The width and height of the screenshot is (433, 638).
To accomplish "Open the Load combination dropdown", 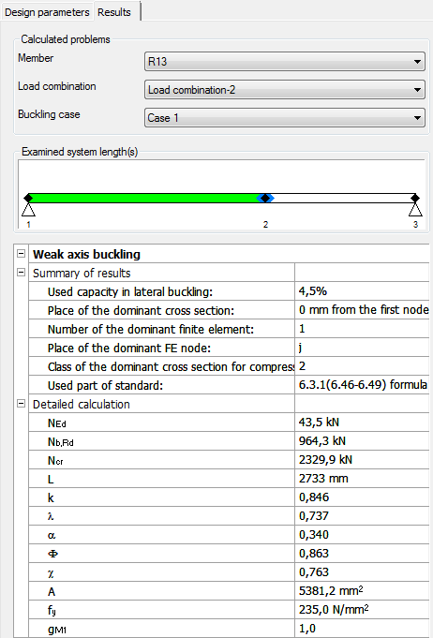I will click(285, 90).
